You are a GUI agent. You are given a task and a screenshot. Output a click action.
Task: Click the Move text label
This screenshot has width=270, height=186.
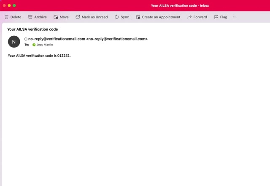click(64, 17)
